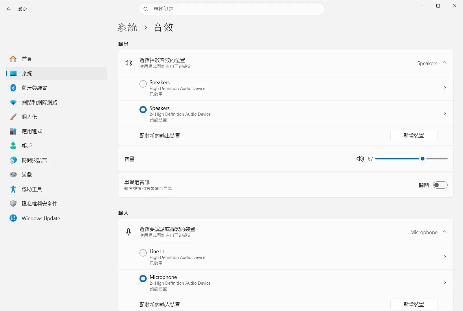
Task: Select the Line In input radio button
Action: tap(143, 253)
